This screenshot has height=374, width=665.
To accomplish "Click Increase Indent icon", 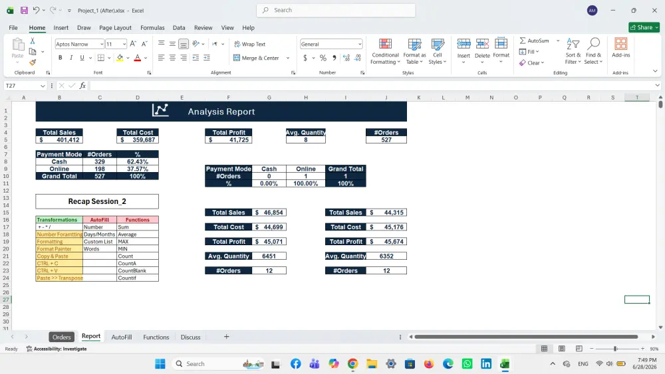I will (x=207, y=58).
